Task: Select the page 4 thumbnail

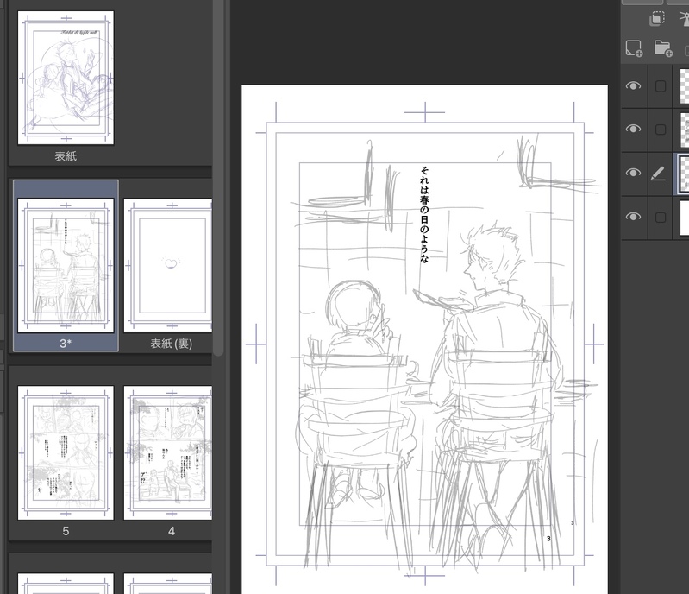Action: click(168, 452)
